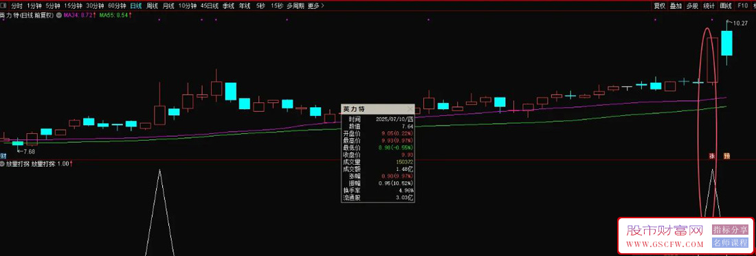Image resolution: width=756 pixels, height=256 pixels.
Task: Select the 60分钟 period
Action: click(x=117, y=5)
